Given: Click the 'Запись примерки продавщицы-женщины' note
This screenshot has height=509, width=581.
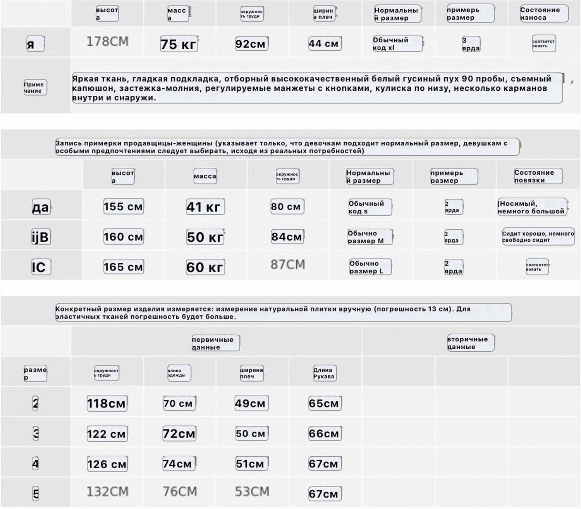Looking at the screenshot, I should pyautogui.click(x=287, y=147).
